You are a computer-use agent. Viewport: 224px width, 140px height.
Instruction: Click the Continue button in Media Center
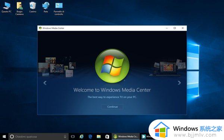112,107
